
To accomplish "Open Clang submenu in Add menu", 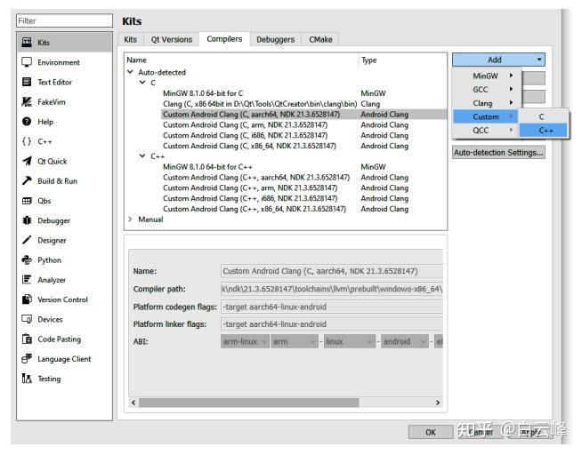I will (486, 103).
